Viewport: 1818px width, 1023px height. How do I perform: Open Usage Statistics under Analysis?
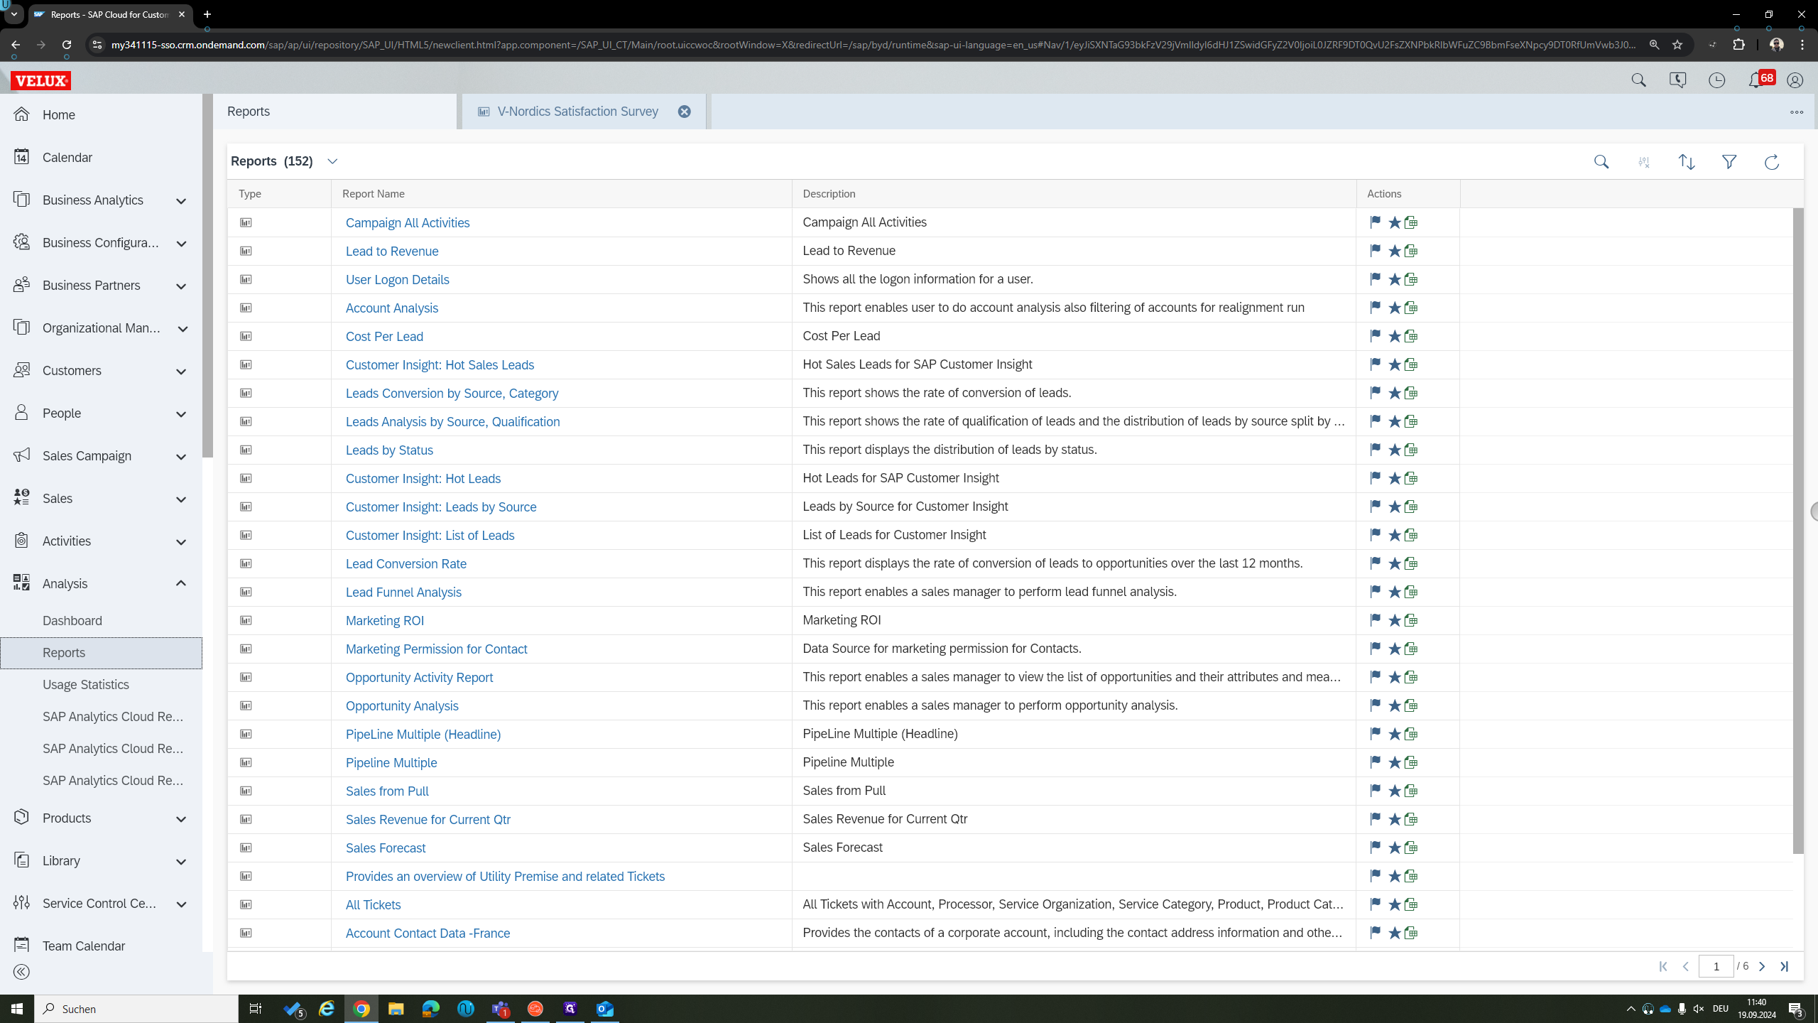coord(86,684)
